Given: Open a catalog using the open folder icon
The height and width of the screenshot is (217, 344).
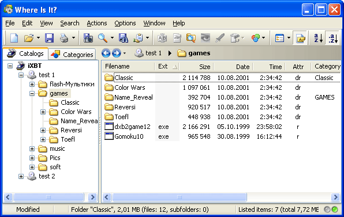Looking at the screenshot, I should click(x=29, y=38).
